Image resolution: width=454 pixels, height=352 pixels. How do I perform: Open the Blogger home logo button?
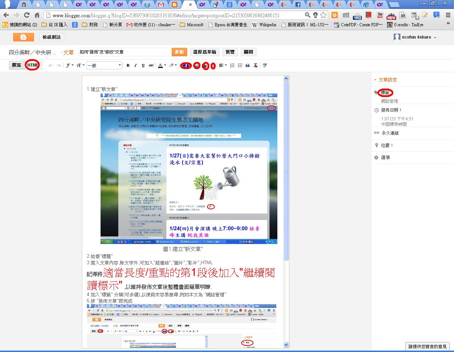point(23,37)
